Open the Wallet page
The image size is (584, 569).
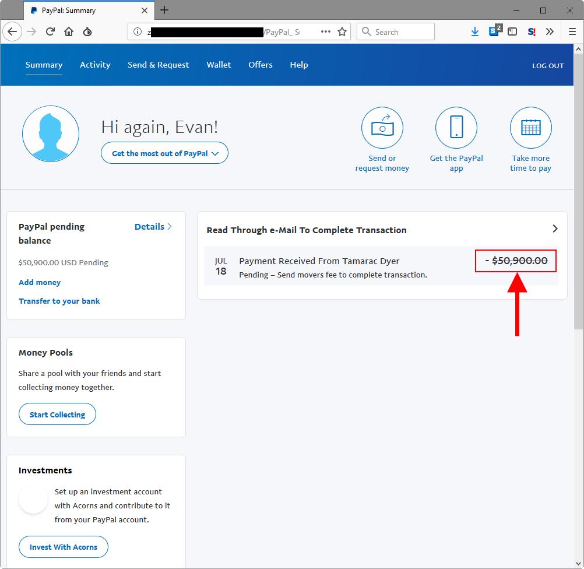[219, 65]
